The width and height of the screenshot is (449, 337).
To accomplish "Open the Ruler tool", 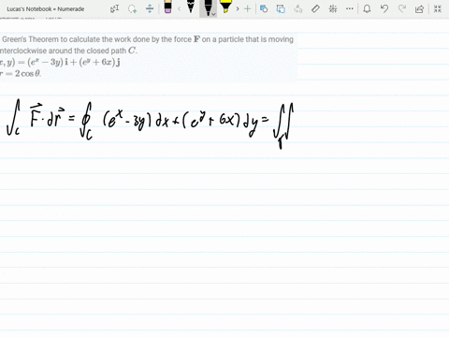I will pyautogui.click(x=315, y=8).
